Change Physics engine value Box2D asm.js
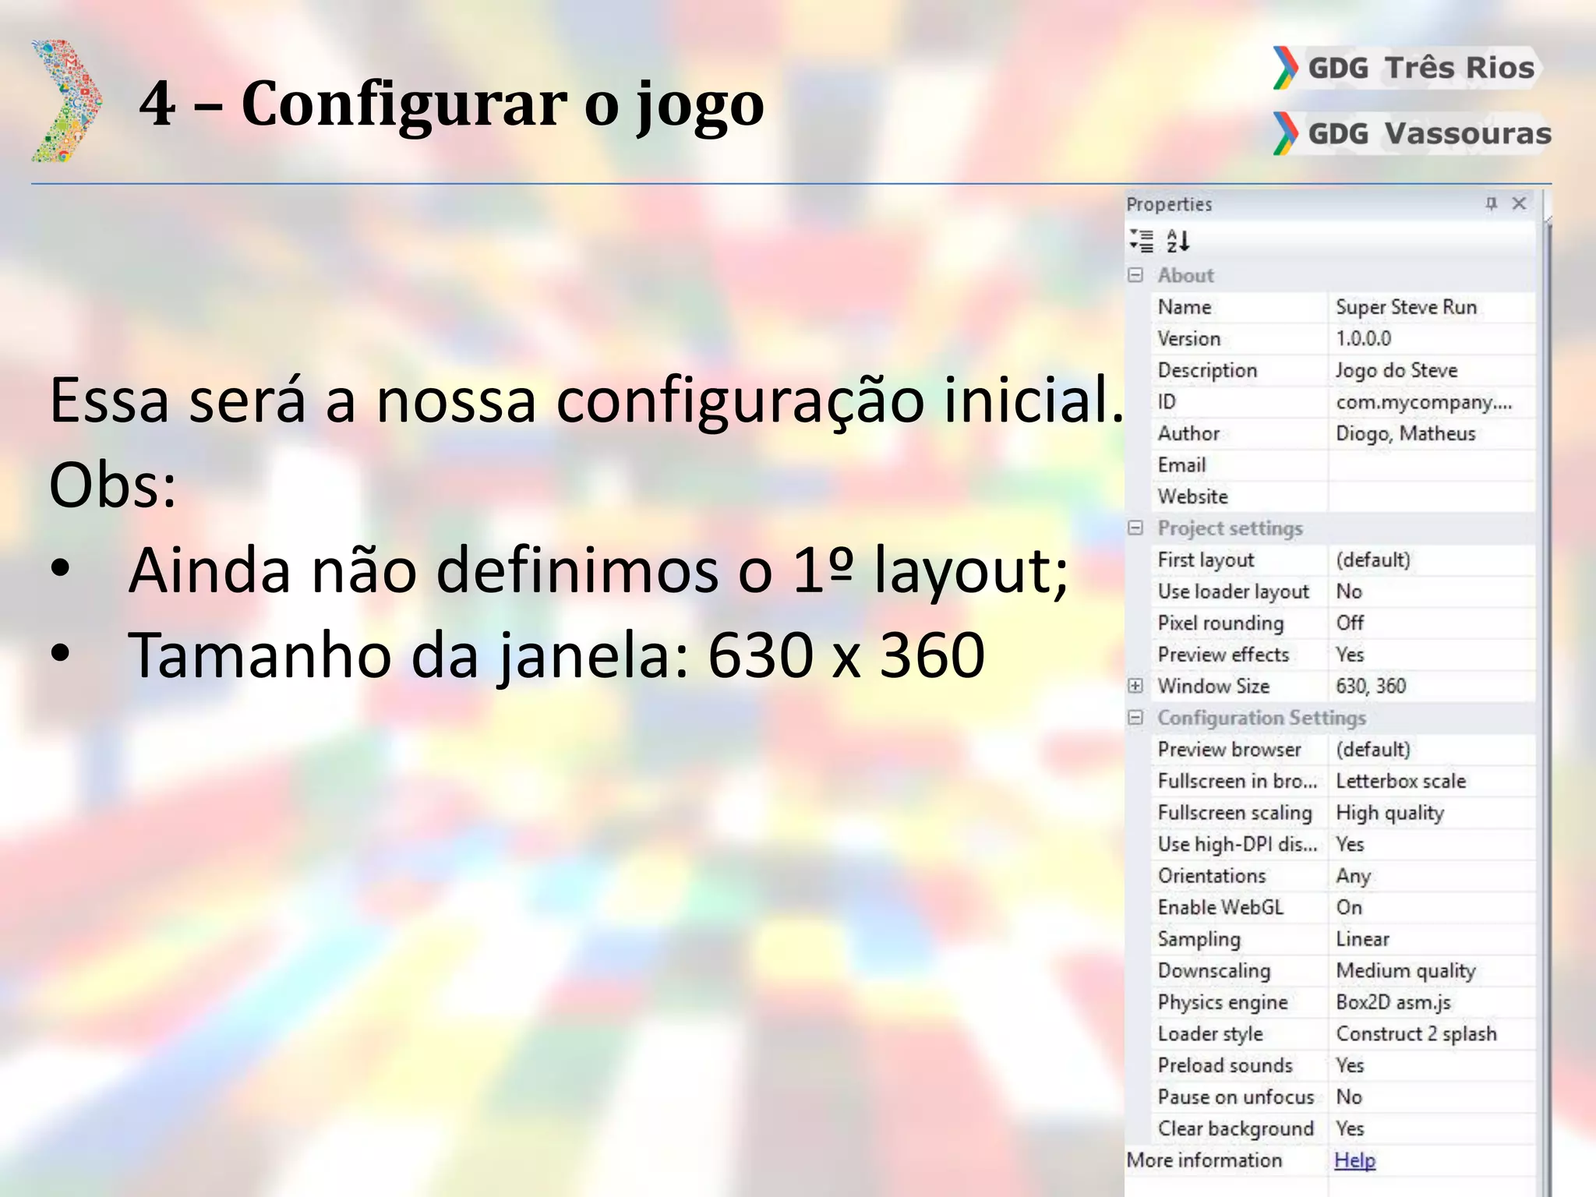 coord(1432,1002)
